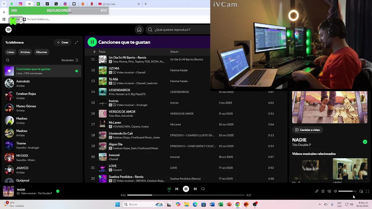Open artist Mateo Gómez in library
Screen dimensions: 372x209
tap(42, 108)
